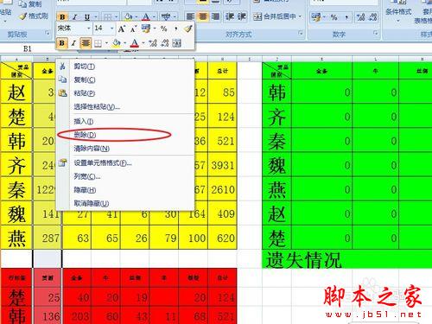Viewport: 432px width, 324px height.
Task: Expand the ribbon Underline style arrow
Action: [96, 17]
